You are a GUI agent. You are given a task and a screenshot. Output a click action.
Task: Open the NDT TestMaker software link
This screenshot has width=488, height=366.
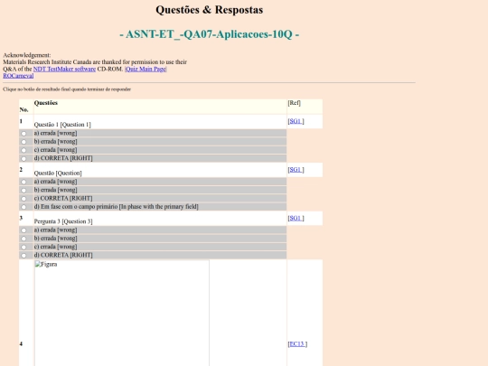64,69
